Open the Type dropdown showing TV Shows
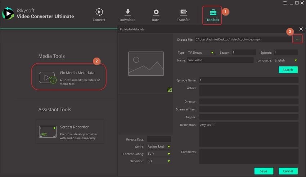 coord(201,53)
